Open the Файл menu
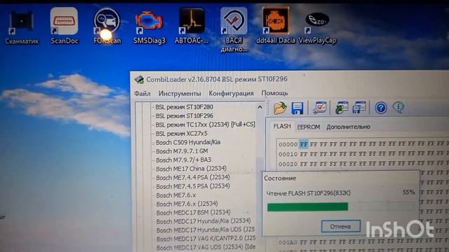This screenshot has height=252, width=449. [142, 93]
